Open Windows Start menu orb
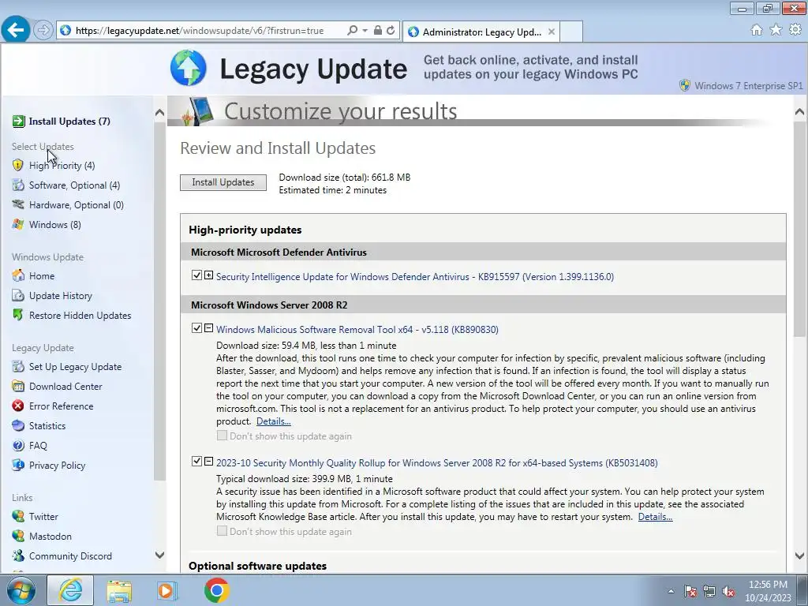Viewport: 808px width, 606px height. [21, 590]
